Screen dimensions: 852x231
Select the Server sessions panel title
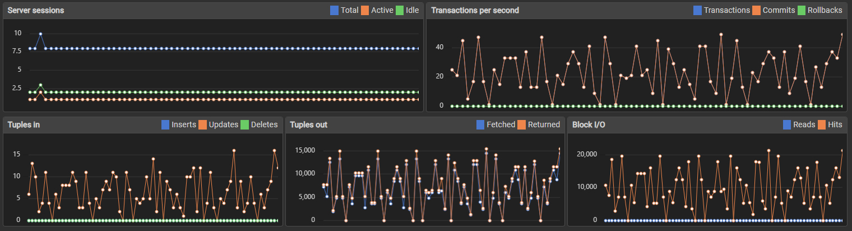point(35,10)
